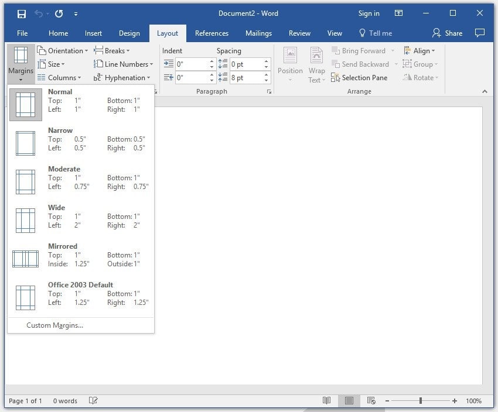Open Custom Margins dialog

coord(81,325)
